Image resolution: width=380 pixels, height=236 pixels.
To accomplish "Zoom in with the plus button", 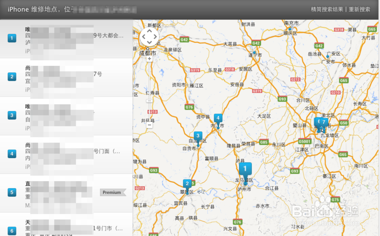I will click(149, 58).
